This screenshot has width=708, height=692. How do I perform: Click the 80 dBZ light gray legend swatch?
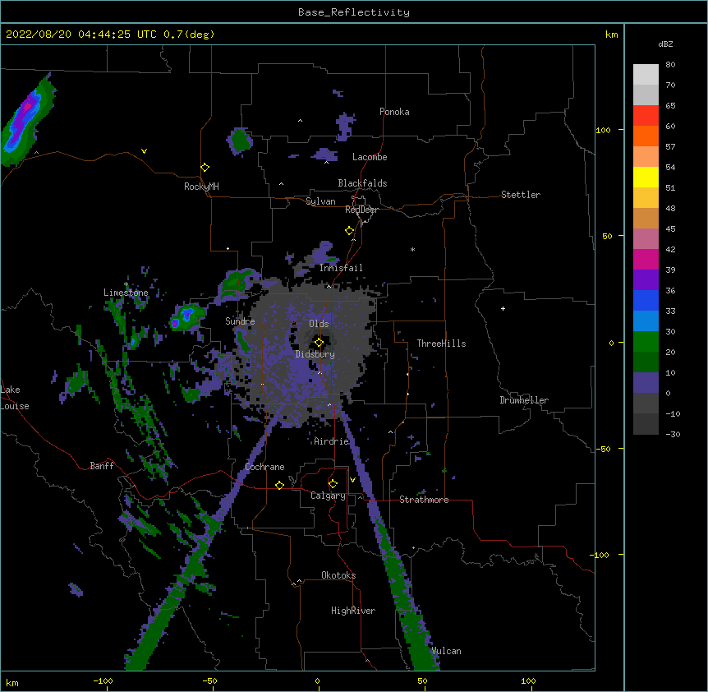point(646,74)
